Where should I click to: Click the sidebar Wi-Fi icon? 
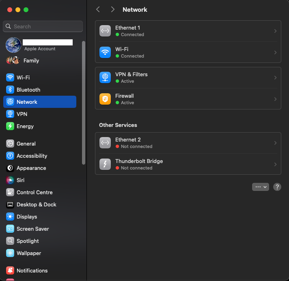10,77
